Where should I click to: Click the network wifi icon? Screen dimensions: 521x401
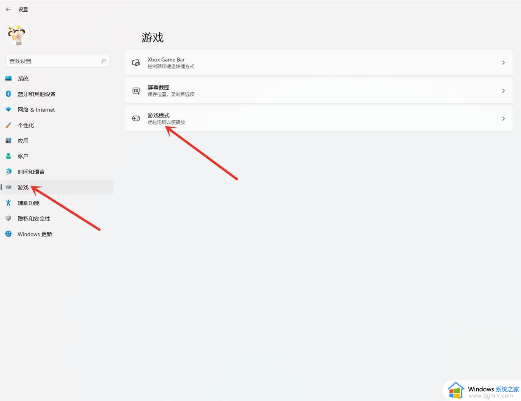tap(9, 110)
